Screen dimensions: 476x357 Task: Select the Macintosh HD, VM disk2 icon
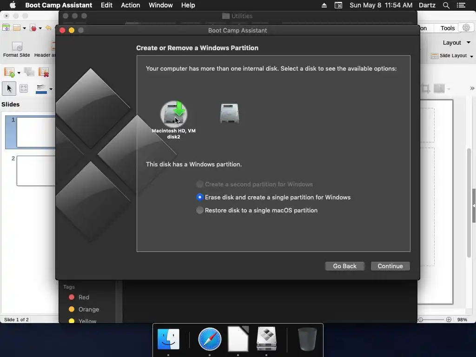pos(174,114)
